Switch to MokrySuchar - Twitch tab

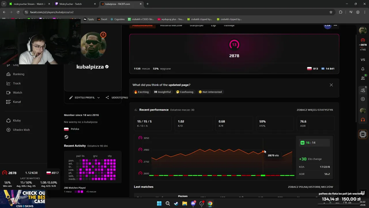pos(75,4)
